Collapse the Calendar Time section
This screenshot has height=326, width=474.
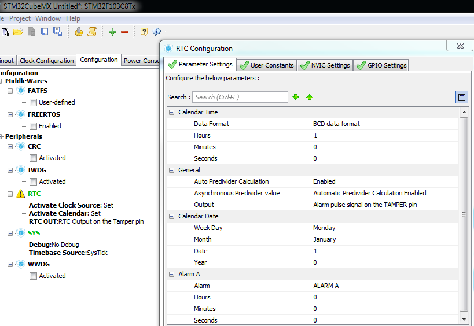172,112
